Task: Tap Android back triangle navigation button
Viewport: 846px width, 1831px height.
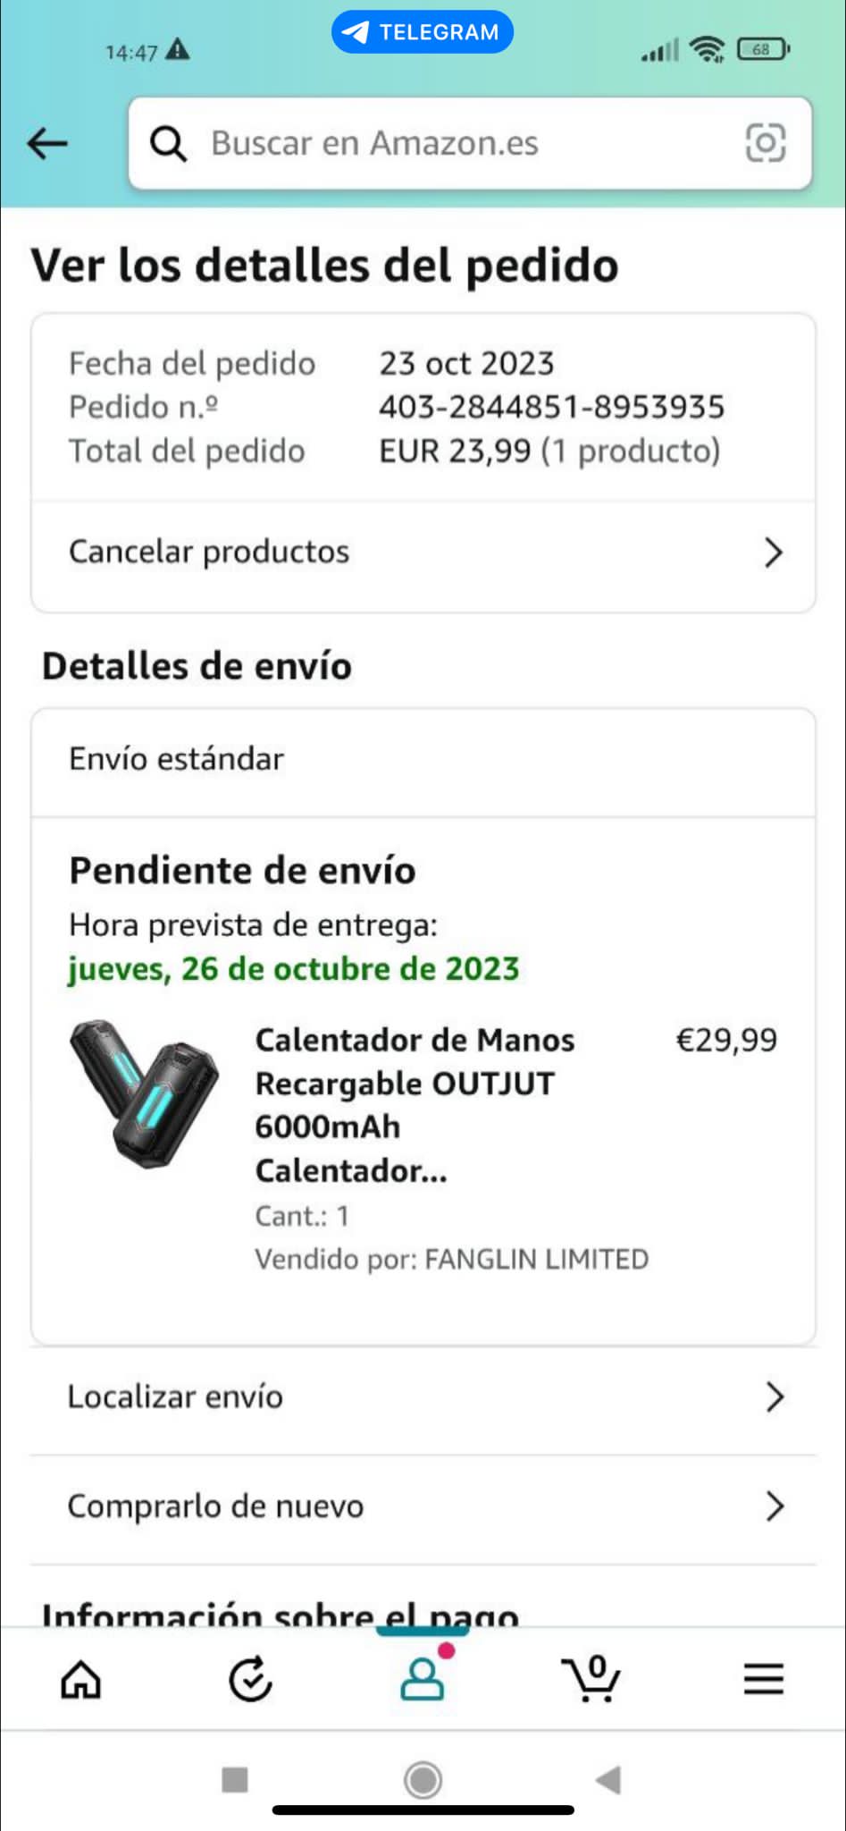Action: (608, 1779)
